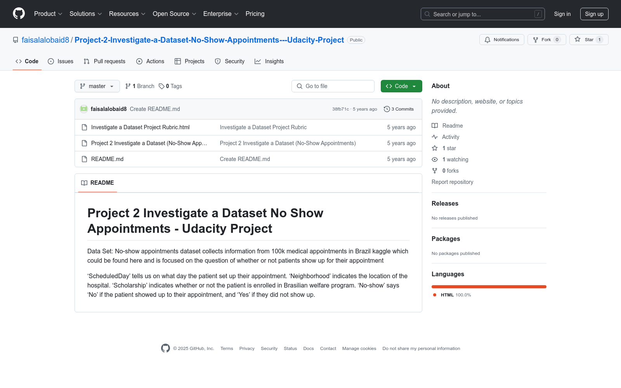Click the book icon in README heading

point(84,183)
